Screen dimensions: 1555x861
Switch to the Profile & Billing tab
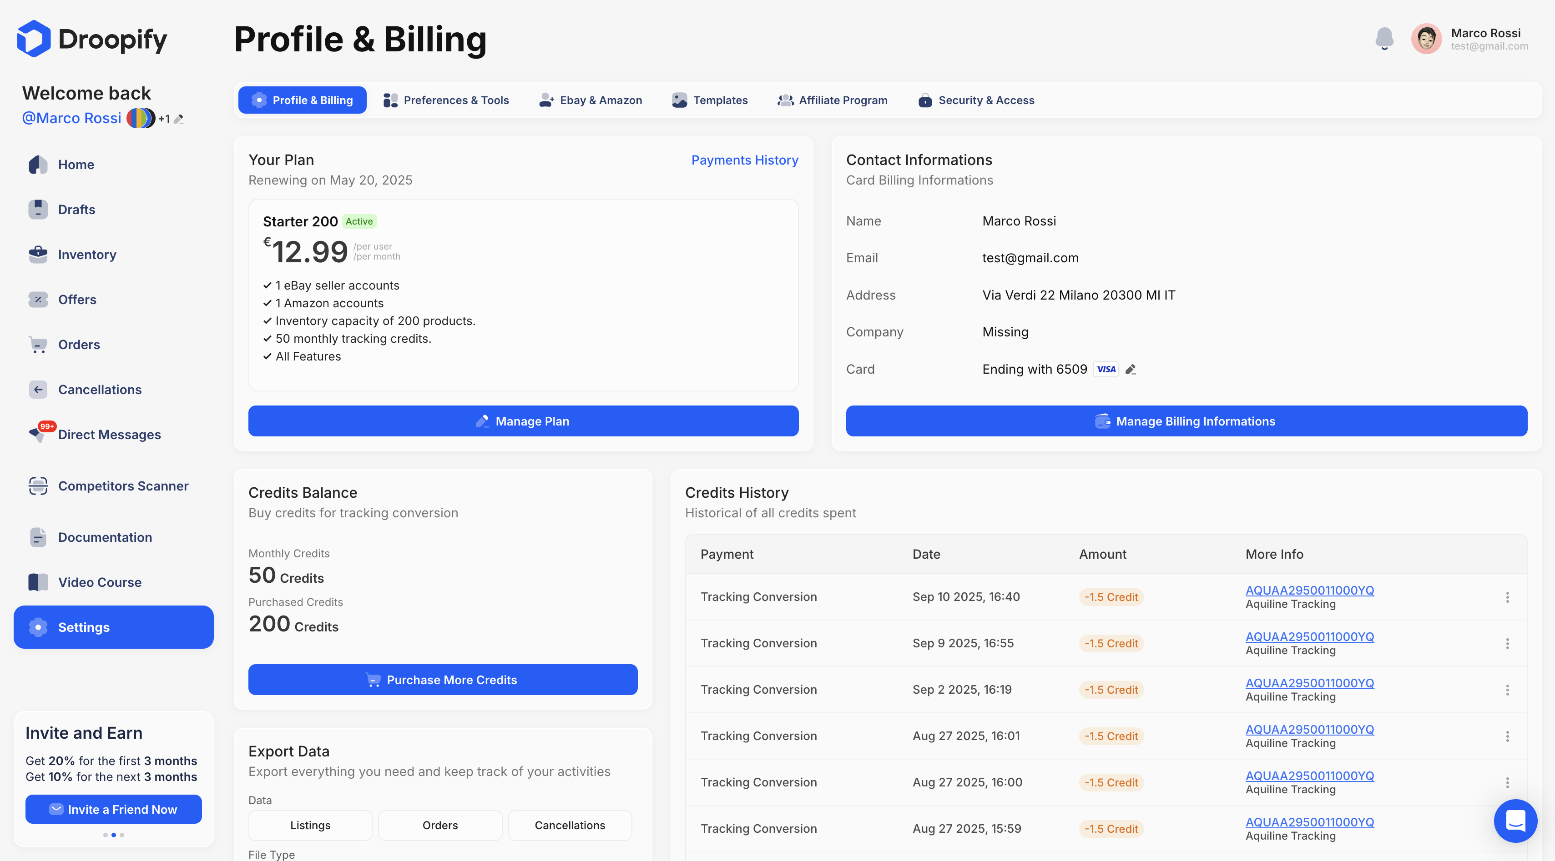(x=303, y=100)
